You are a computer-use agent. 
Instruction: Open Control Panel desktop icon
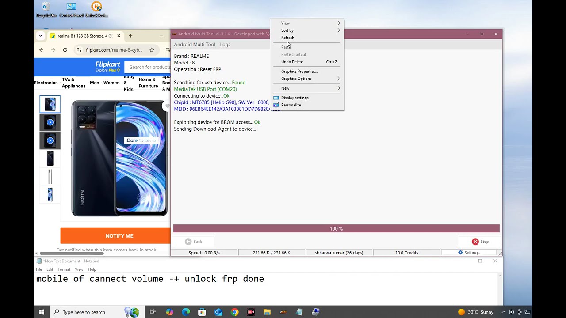(71, 10)
